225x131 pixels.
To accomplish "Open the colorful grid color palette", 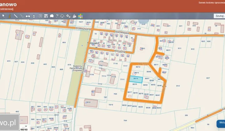I will click(x=81, y=16).
